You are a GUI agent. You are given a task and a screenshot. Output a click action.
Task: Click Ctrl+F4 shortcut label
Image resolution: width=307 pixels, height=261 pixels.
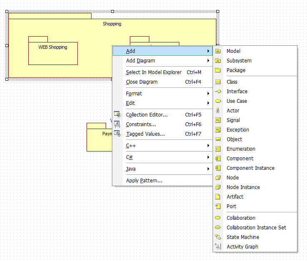click(193, 82)
